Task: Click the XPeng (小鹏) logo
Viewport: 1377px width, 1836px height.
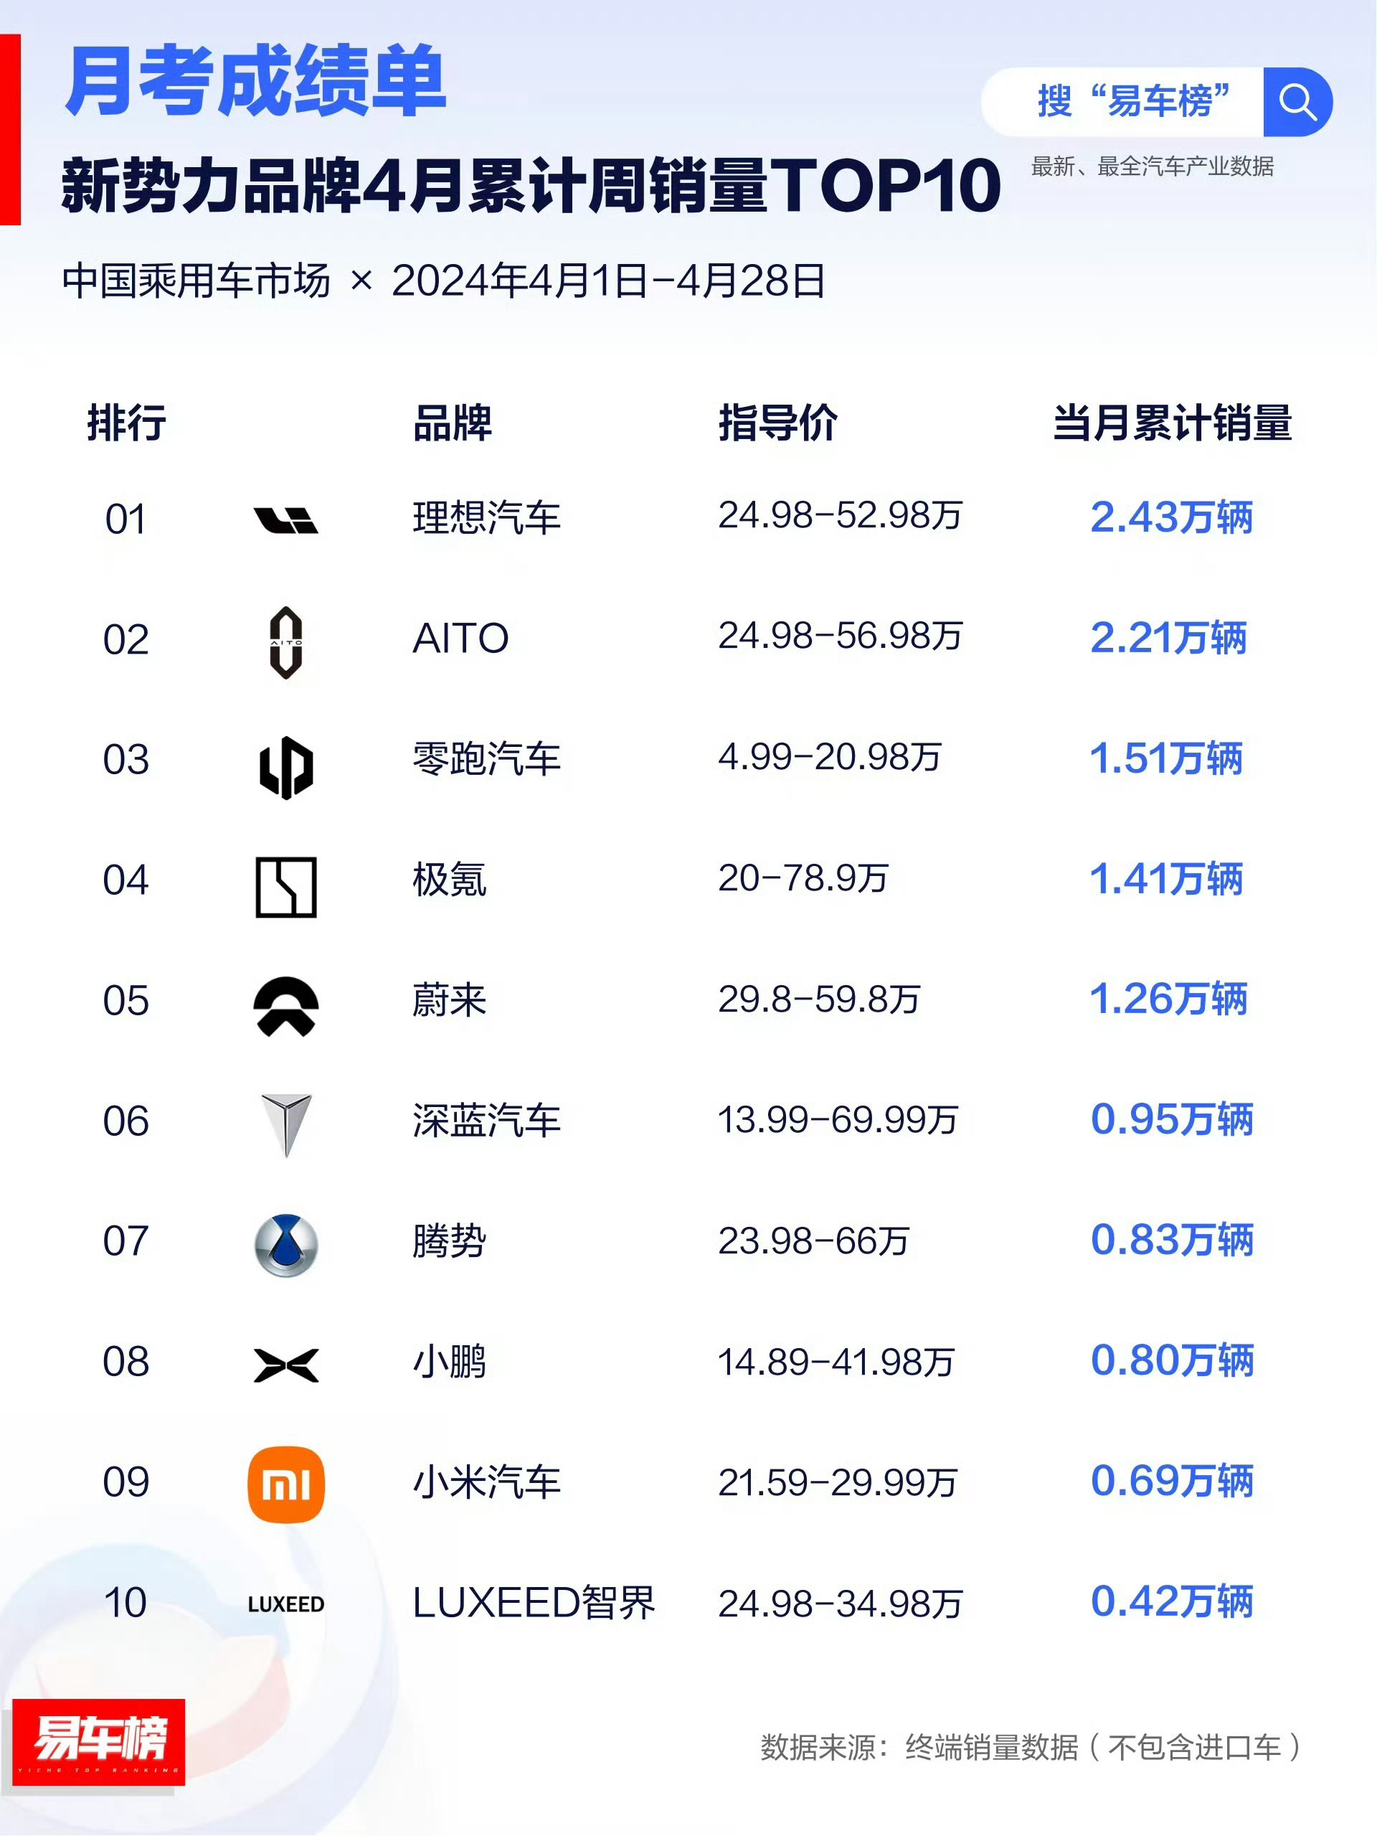Action: click(286, 1365)
